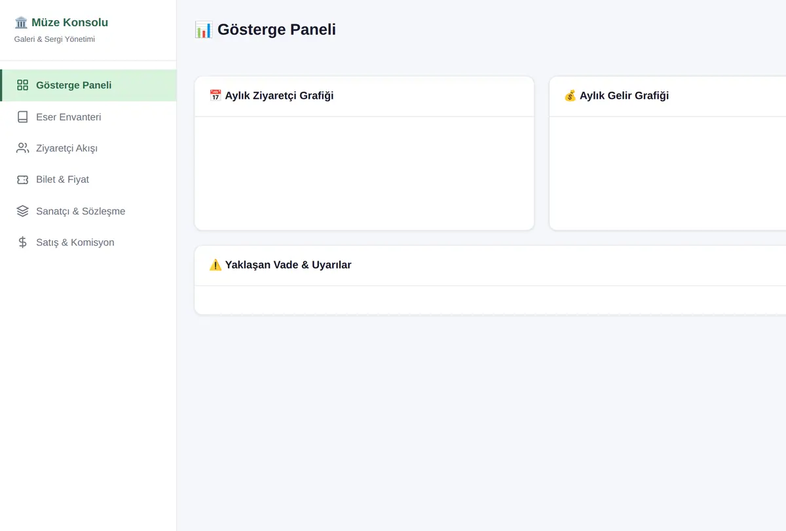
Task: Select Bilet & Fiyat in the sidebar
Action: click(x=88, y=179)
